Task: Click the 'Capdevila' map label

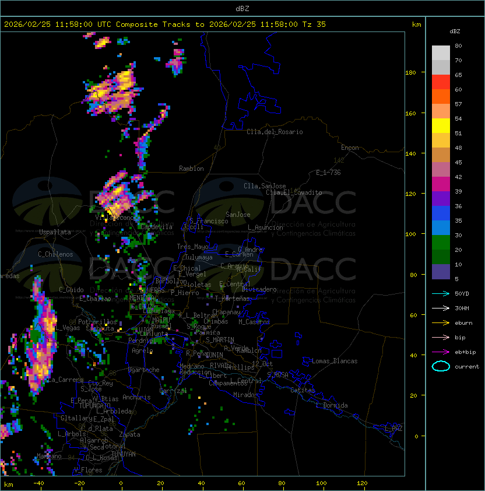Action: click(x=157, y=227)
